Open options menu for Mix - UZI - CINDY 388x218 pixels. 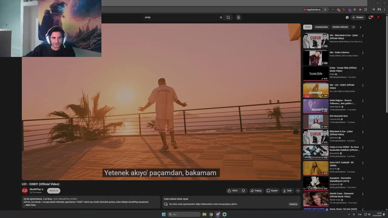tap(363, 85)
